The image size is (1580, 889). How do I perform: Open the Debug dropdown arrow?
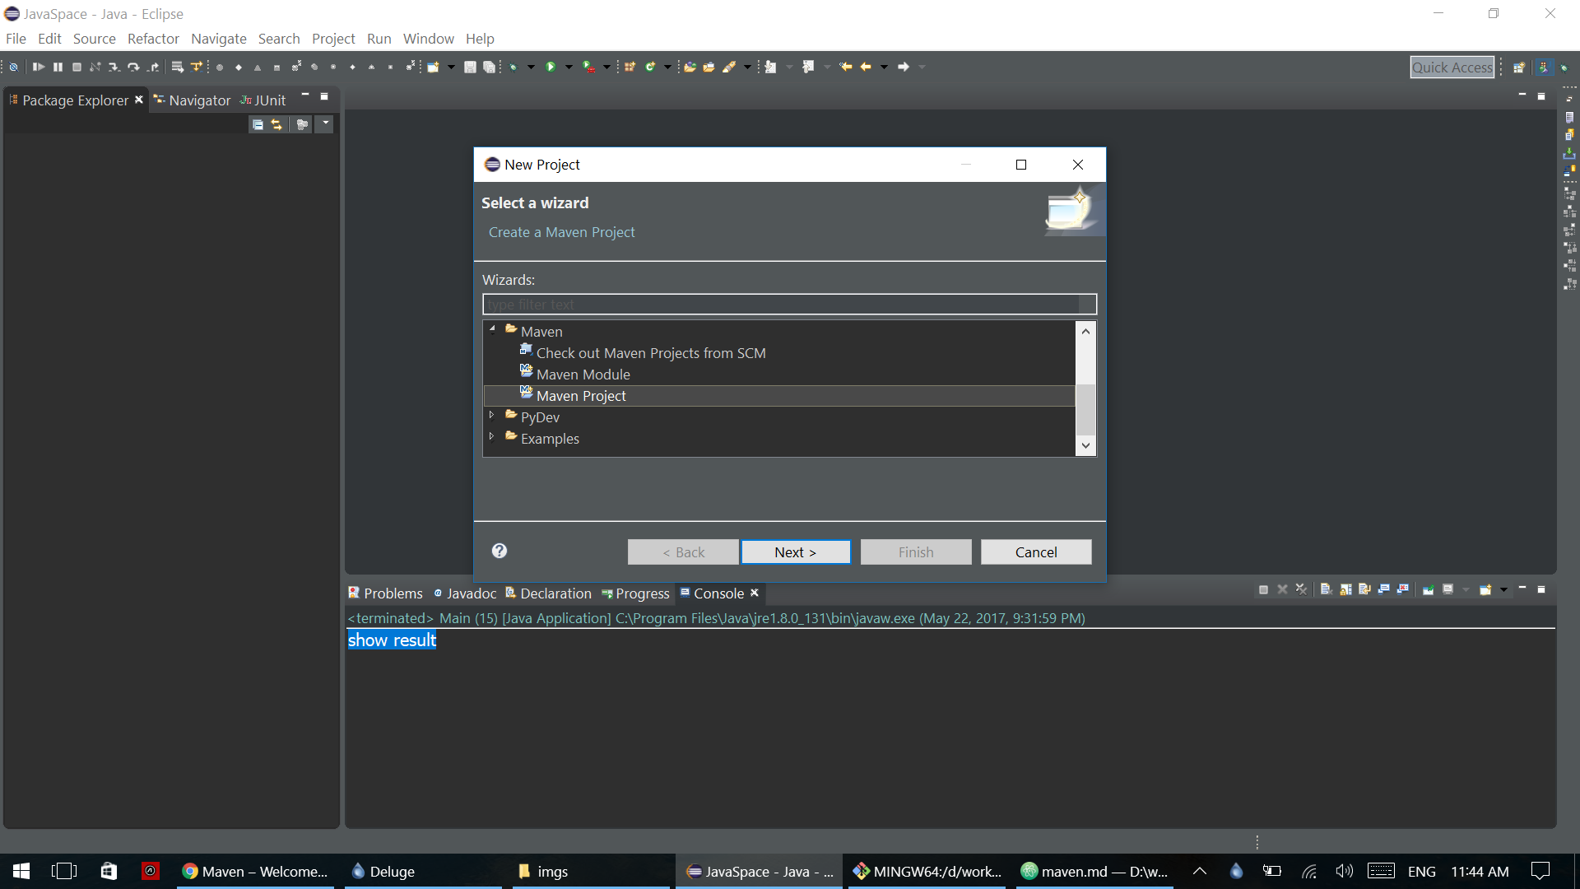click(531, 67)
